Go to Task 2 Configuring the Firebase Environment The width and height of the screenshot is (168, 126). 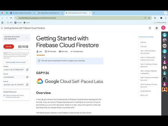pyautogui.click(x=148, y=59)
